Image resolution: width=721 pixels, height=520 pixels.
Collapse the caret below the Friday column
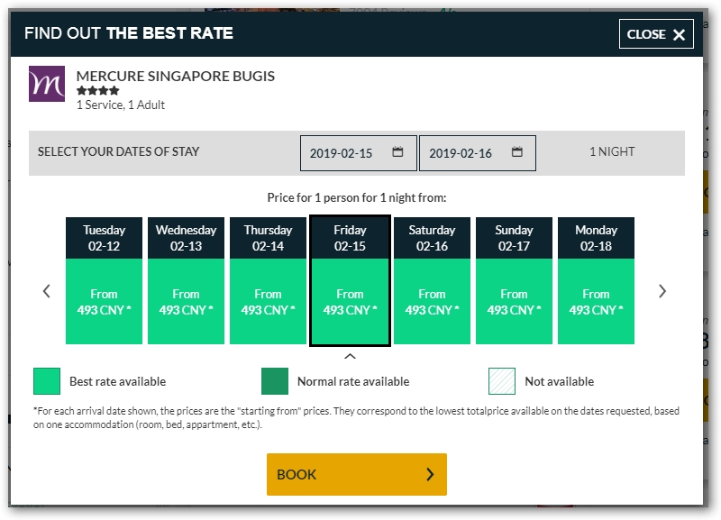click(350, 356)
